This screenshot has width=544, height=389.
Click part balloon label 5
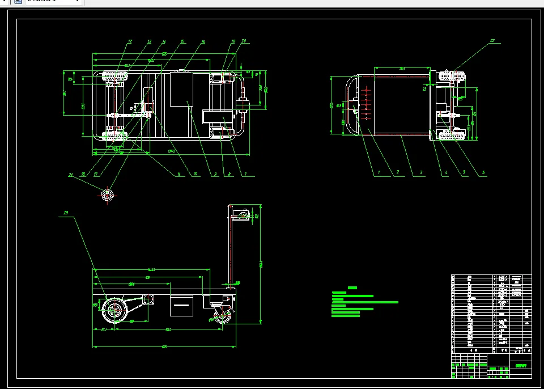[464, 172]
